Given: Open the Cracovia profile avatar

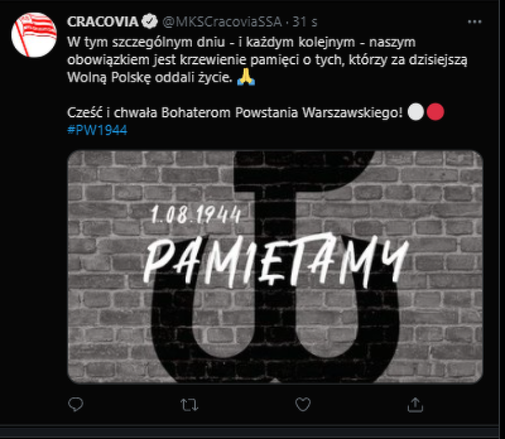Looking at the screenshot, I should (34, 34).
